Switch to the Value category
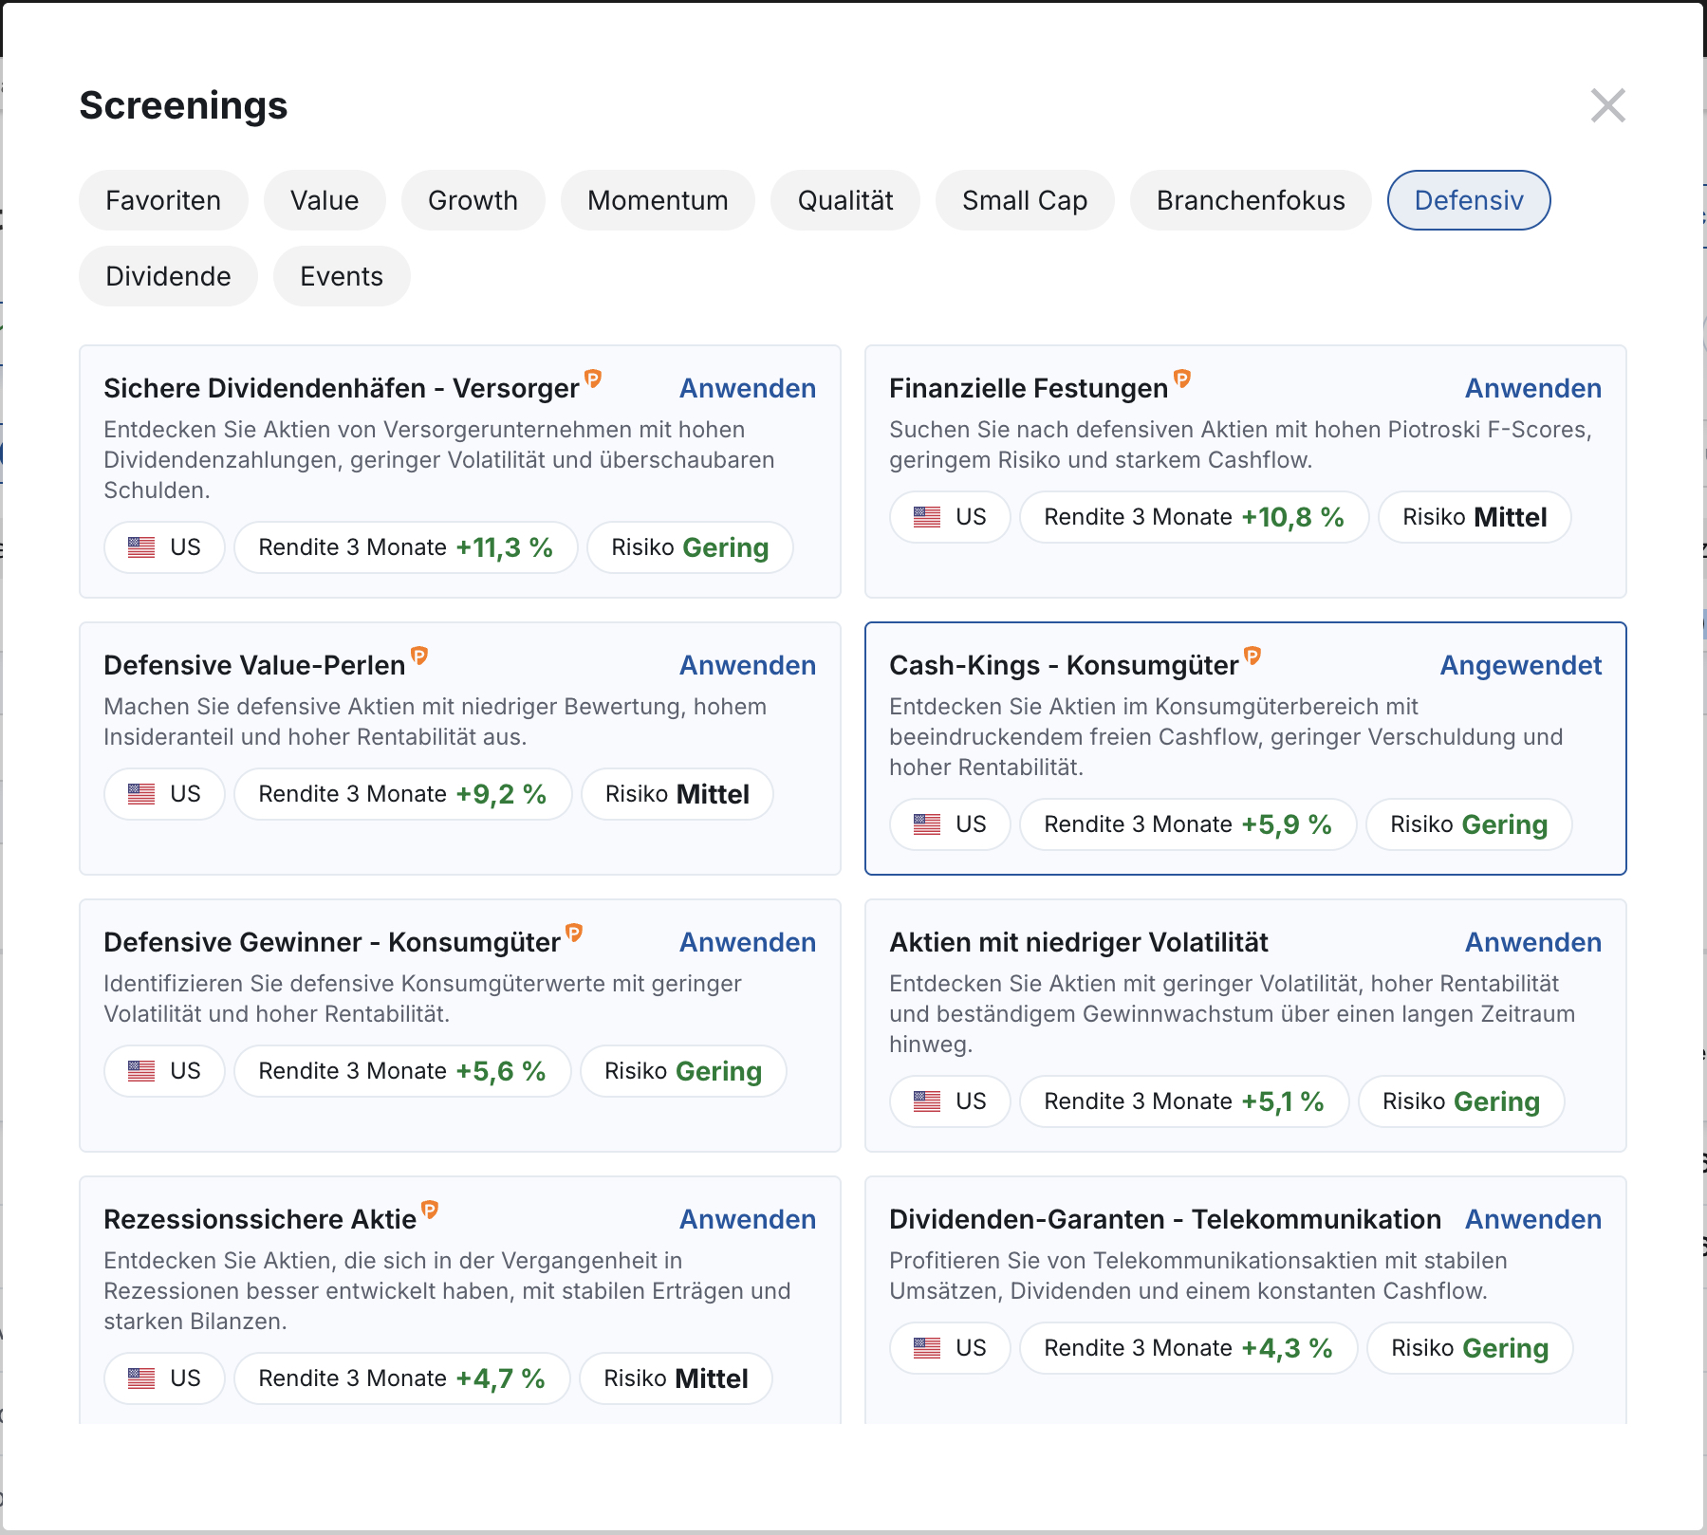The image size is (1707, 1535). (325, 200)
